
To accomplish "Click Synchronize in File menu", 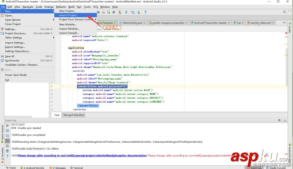I will (x=27, y=61).
